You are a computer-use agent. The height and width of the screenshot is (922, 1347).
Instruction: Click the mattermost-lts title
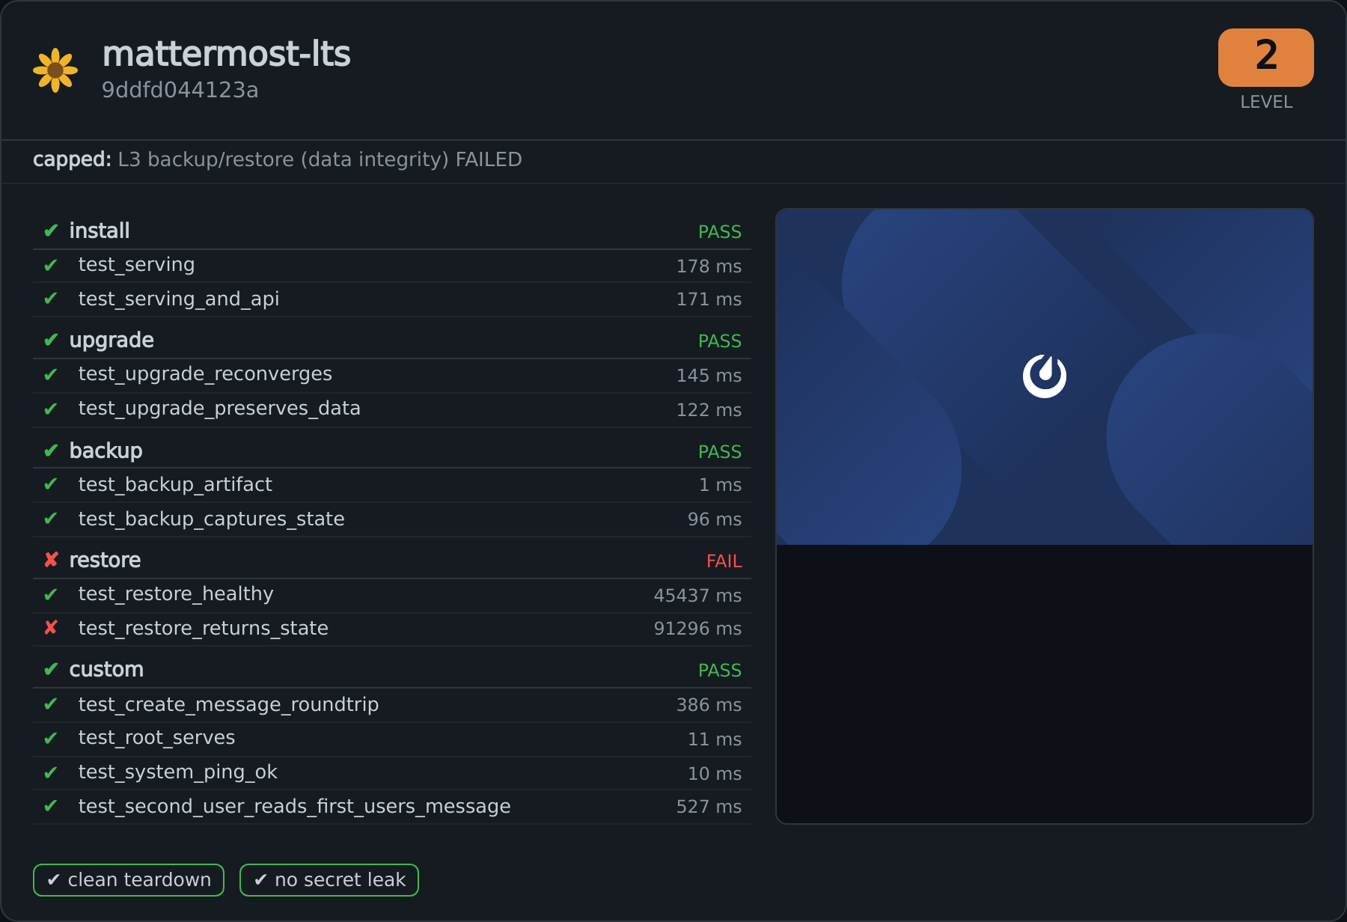pyautogui.click(x=227, y=54)
